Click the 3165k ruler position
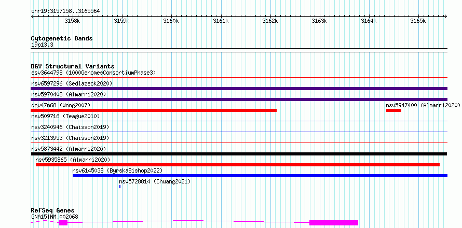The height and width of the screenshot is (228, 462). click(x=418, y=21)
